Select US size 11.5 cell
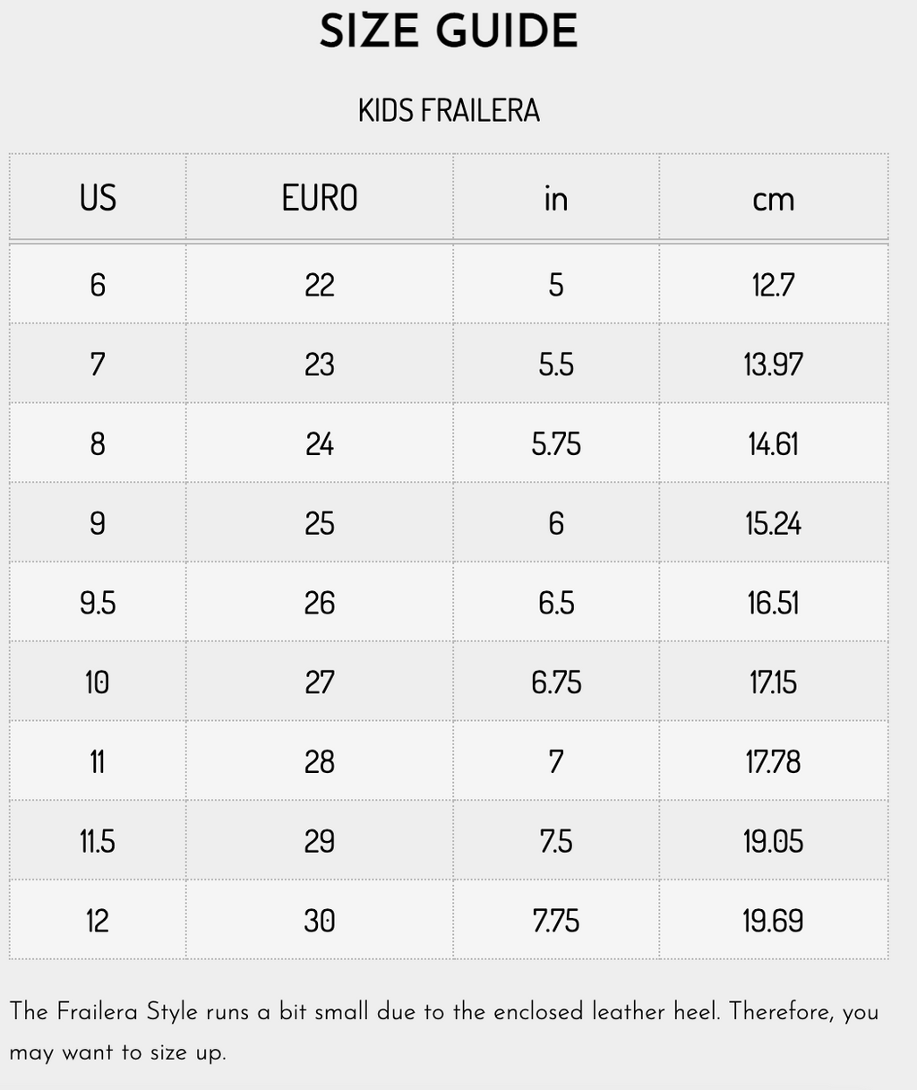The height and width of the screenshot is (1090, 917). pos(98,841)
